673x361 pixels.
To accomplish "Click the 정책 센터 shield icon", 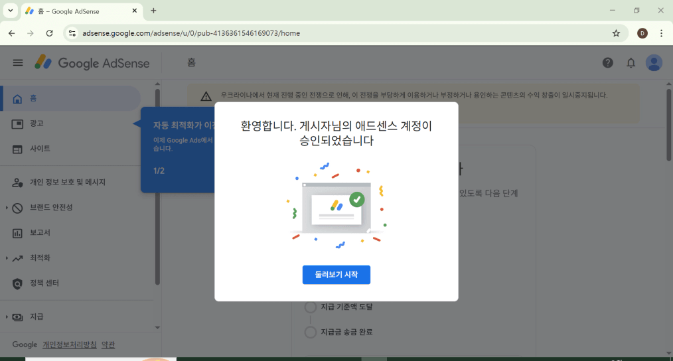I will pos(17,284).
